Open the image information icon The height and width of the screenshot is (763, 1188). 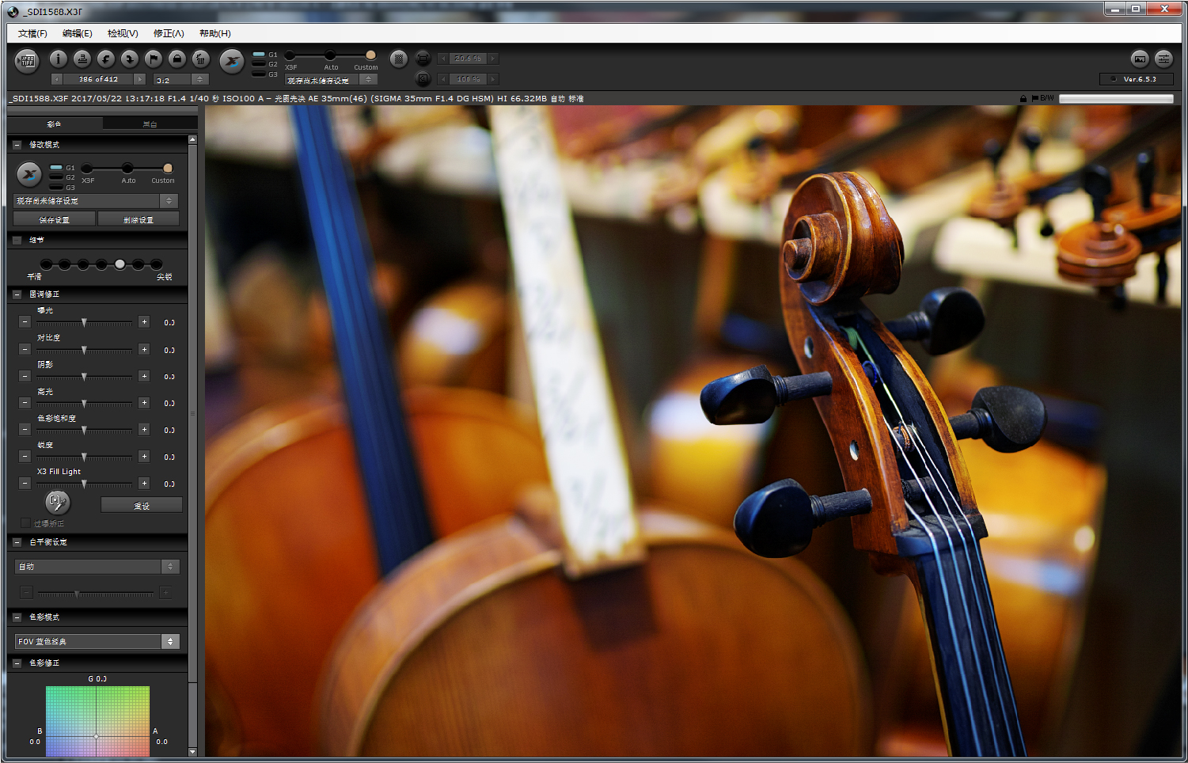pos(58,59)
